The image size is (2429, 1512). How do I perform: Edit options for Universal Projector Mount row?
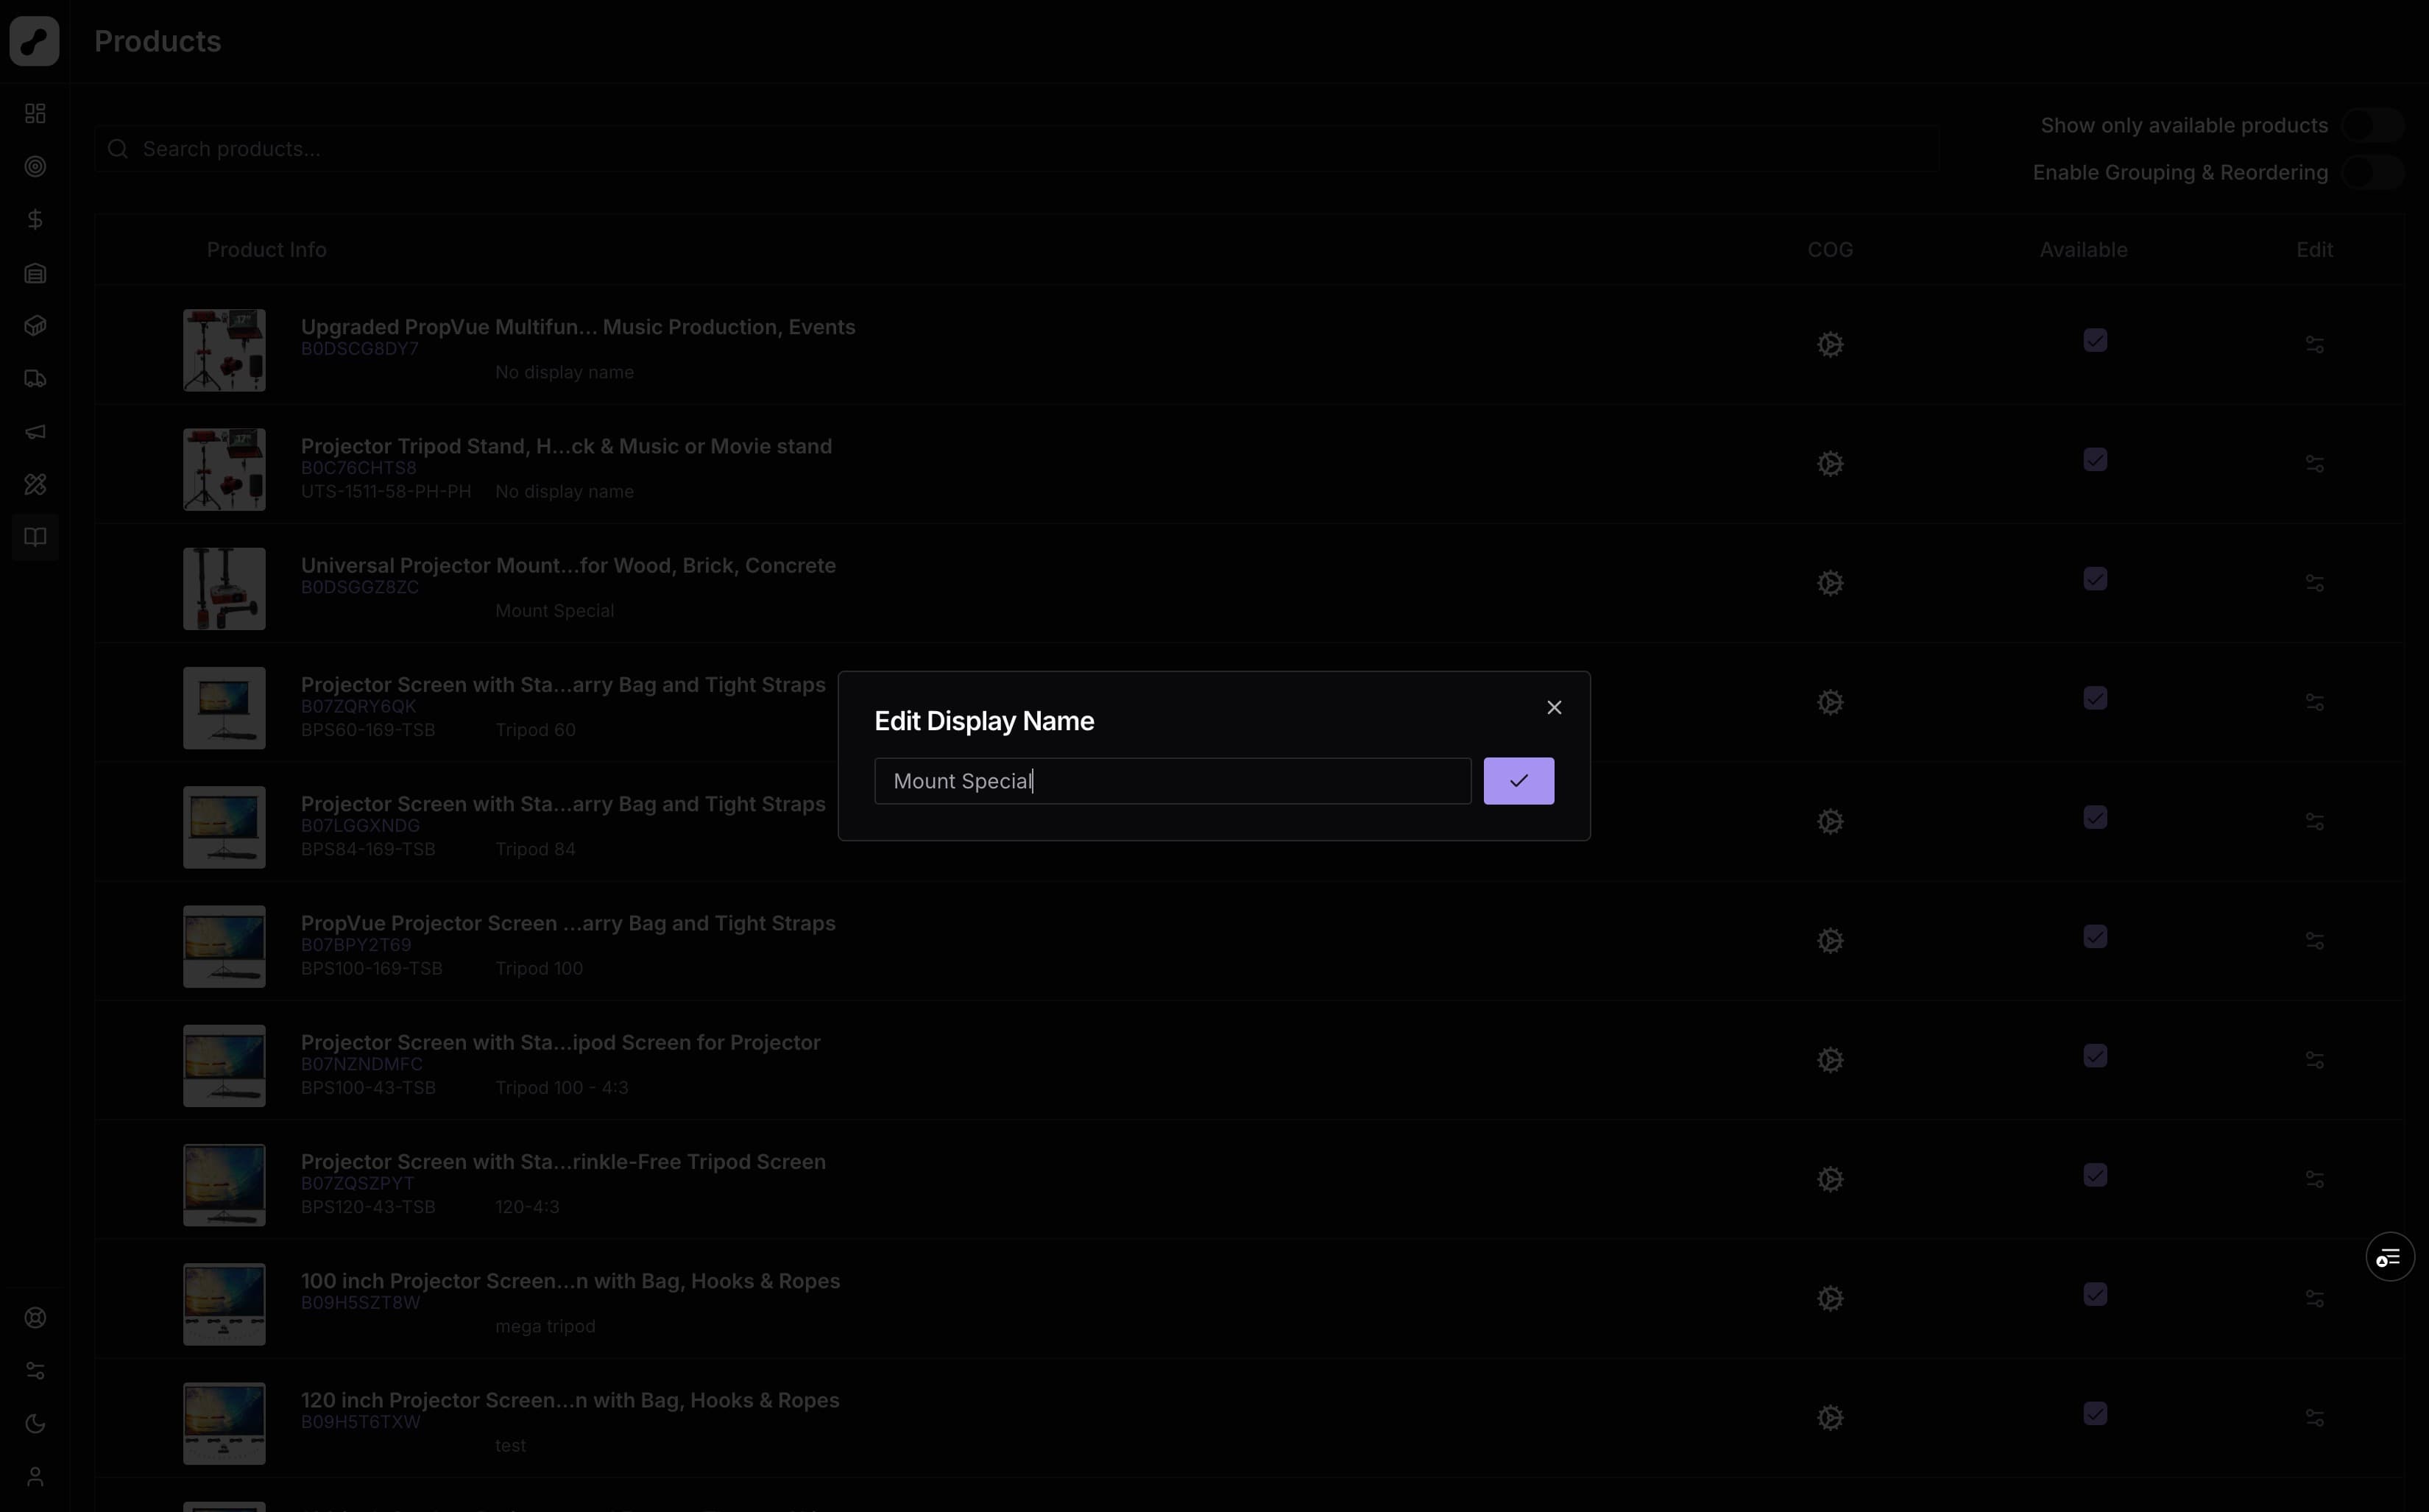tap(2315, 583)
